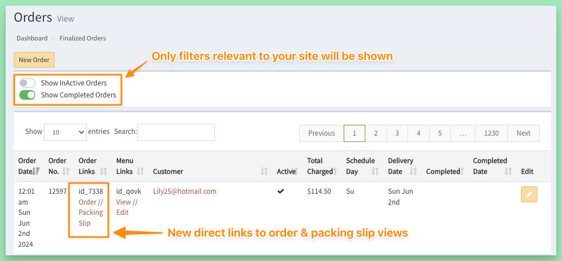Focus the Search input field

(x=176, y=132)
